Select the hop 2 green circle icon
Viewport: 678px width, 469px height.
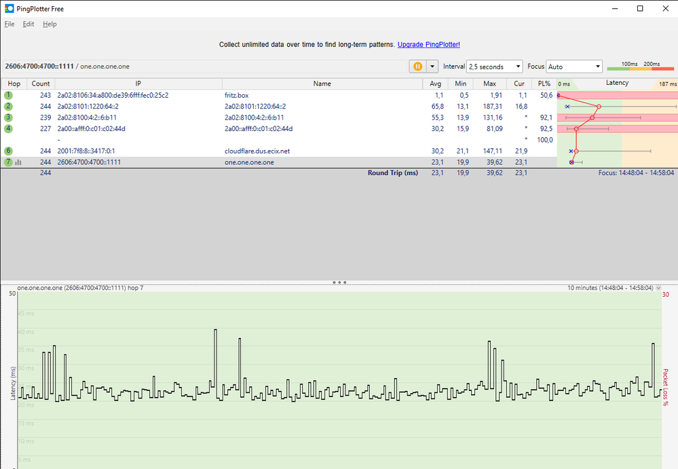click(x=8, y=107)
